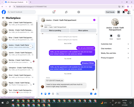This screenshot has width=134, height=107.
Task: Open Windows taskbar search
Action: pyautogui.click(x=8, y=103)
